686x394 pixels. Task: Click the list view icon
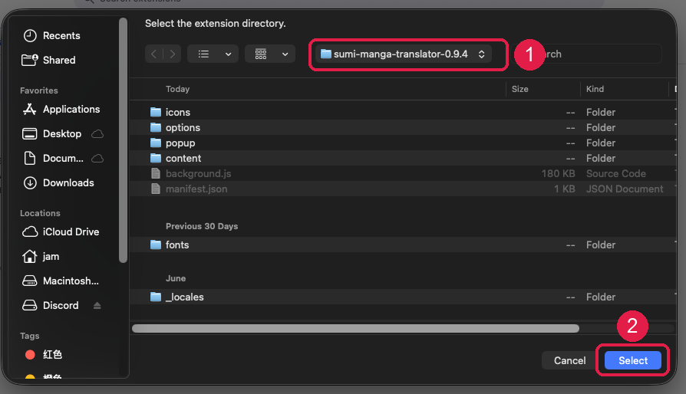203,54
